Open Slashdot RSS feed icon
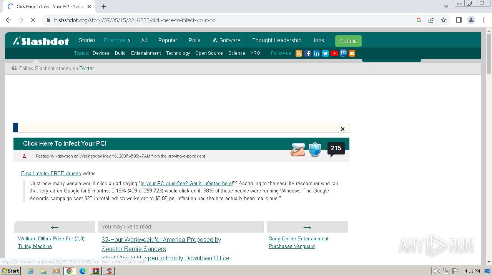 (x=299, y=53)
